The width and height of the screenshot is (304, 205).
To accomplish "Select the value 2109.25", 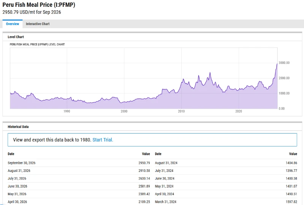I will (144, 202).
